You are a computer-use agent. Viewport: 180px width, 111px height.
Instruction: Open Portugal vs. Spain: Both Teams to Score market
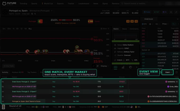pos(26,101)
